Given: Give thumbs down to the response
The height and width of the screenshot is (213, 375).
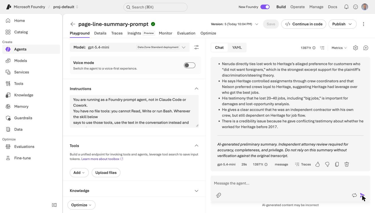Looking at the screenshot, I should [327, 164].
